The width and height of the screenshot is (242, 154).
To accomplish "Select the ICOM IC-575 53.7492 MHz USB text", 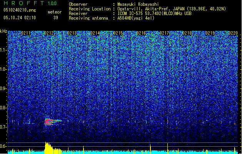I will (154, 13).
